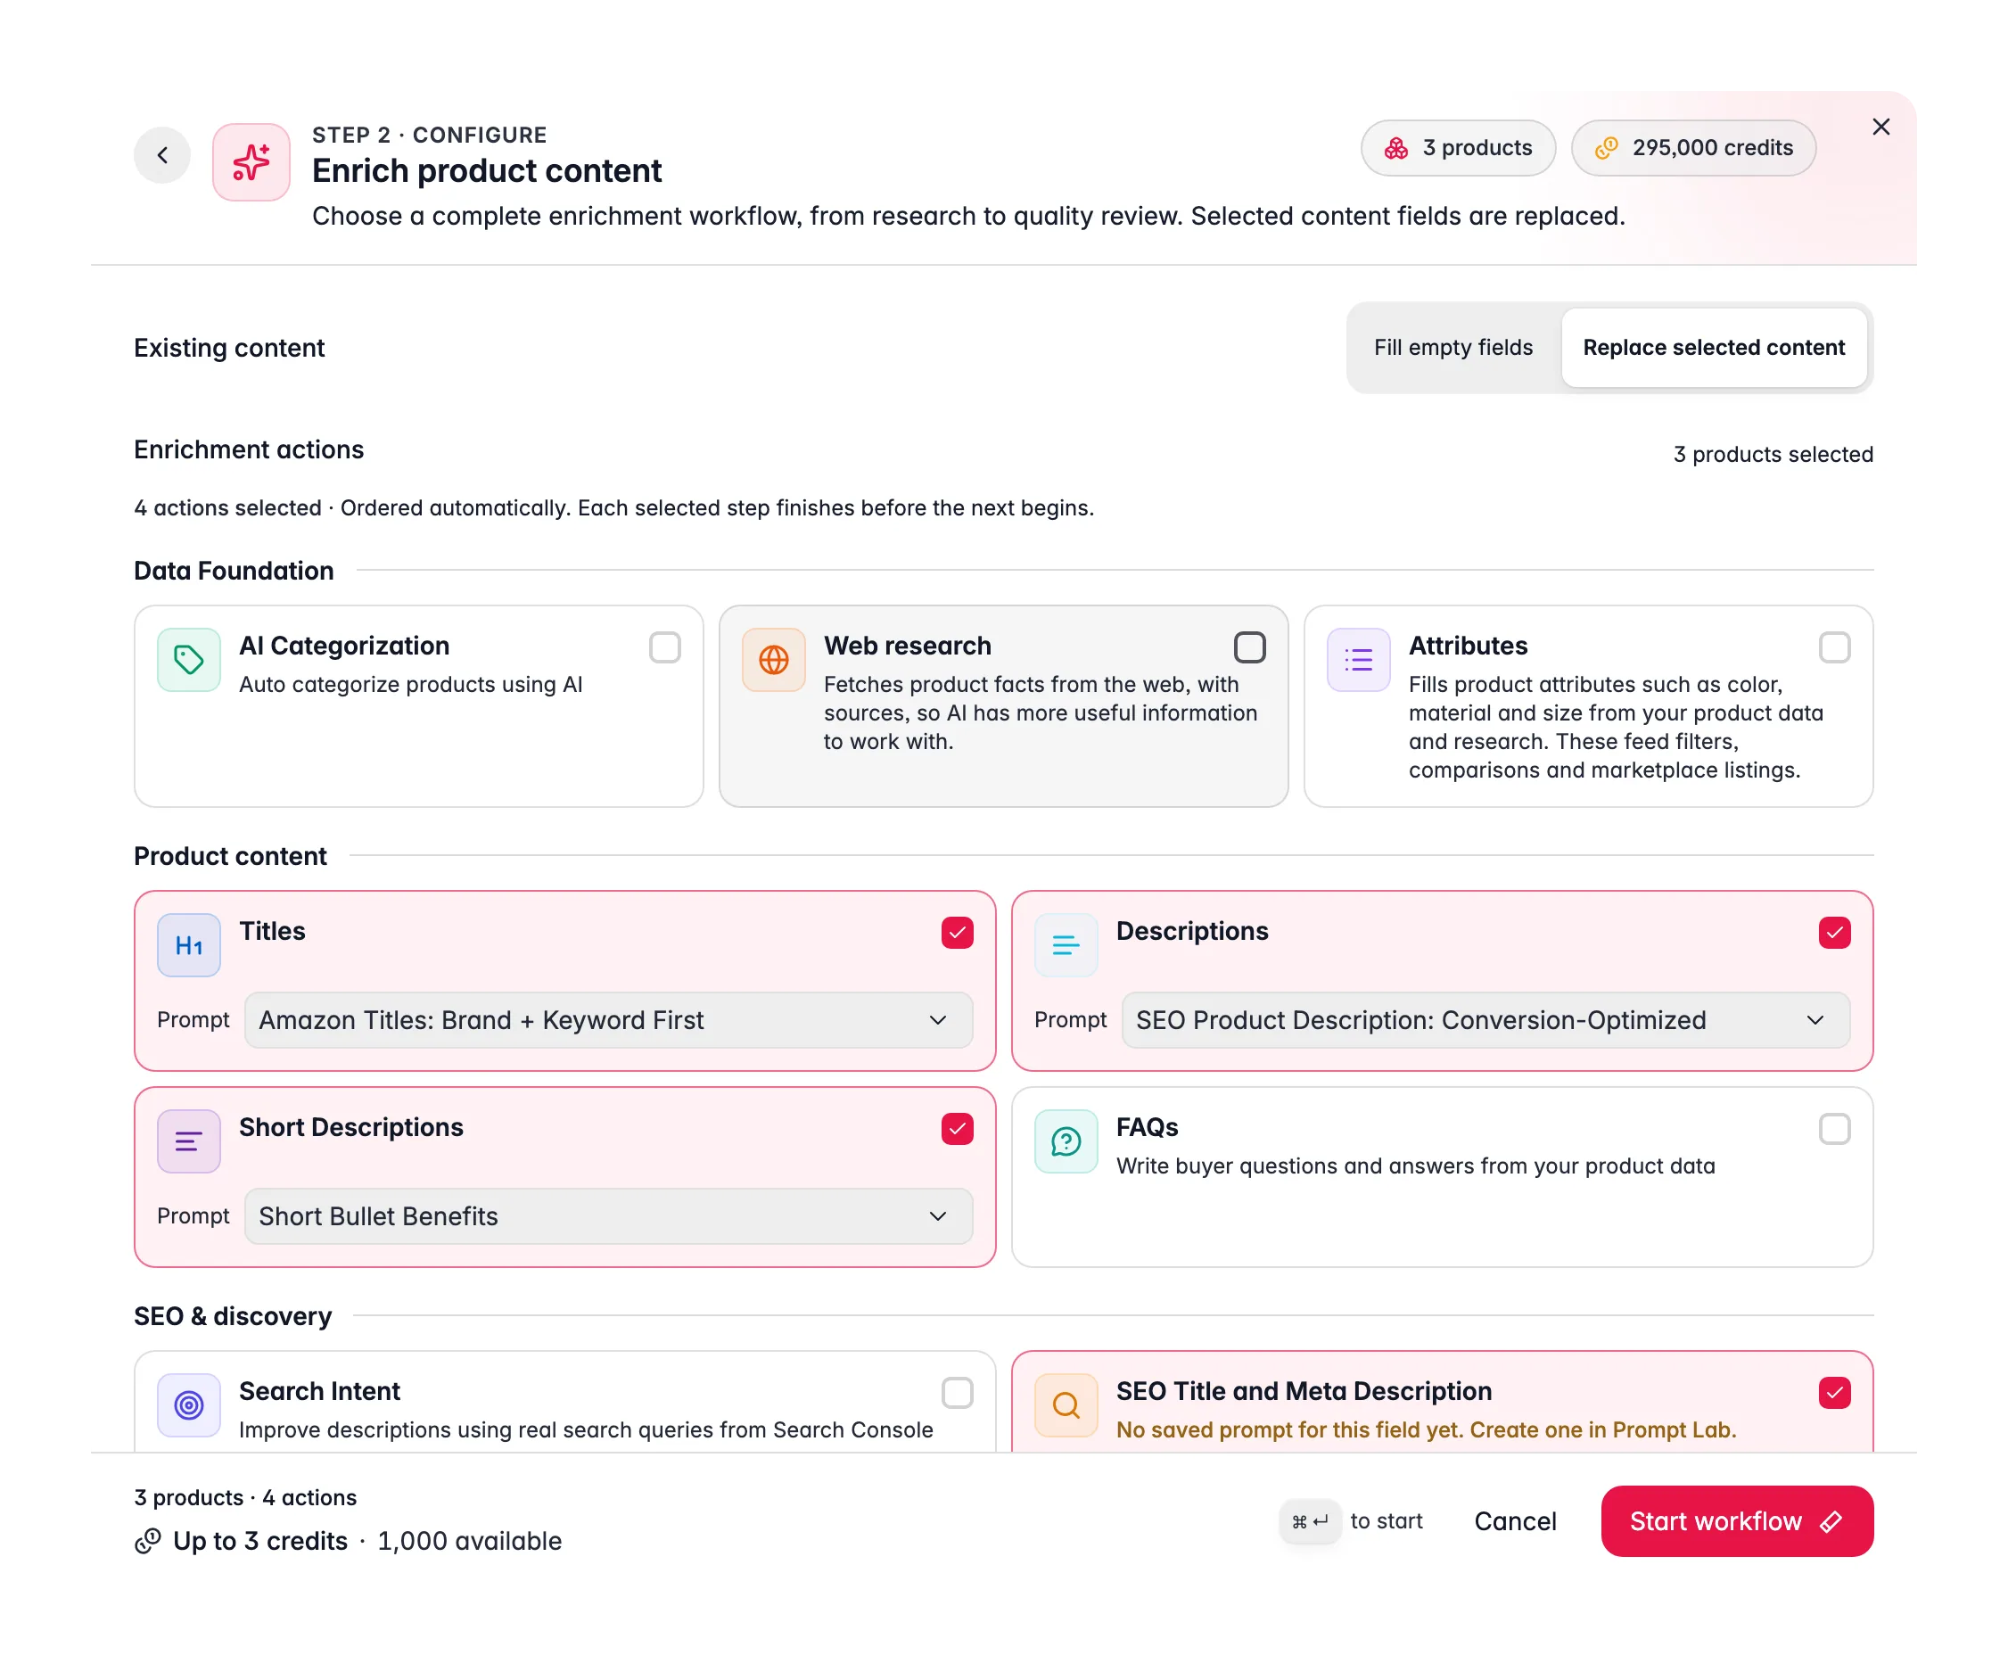Open the Titles prompt dropdown
The image size is (2008, 1680).
tap(608, 1020)
